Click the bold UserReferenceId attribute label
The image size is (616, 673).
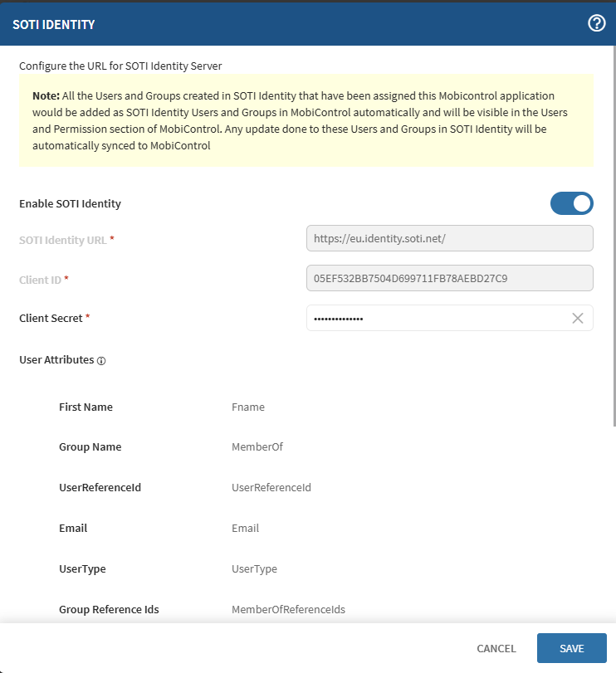click(100, 487)
